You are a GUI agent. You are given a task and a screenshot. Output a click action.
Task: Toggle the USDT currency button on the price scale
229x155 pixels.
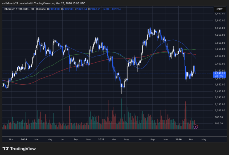(x=220, y=9)
